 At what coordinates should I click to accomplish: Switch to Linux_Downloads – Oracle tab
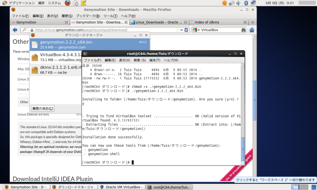tap(159, 22)
